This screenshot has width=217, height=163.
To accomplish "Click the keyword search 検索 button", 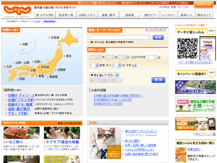I will click(158, 37).
